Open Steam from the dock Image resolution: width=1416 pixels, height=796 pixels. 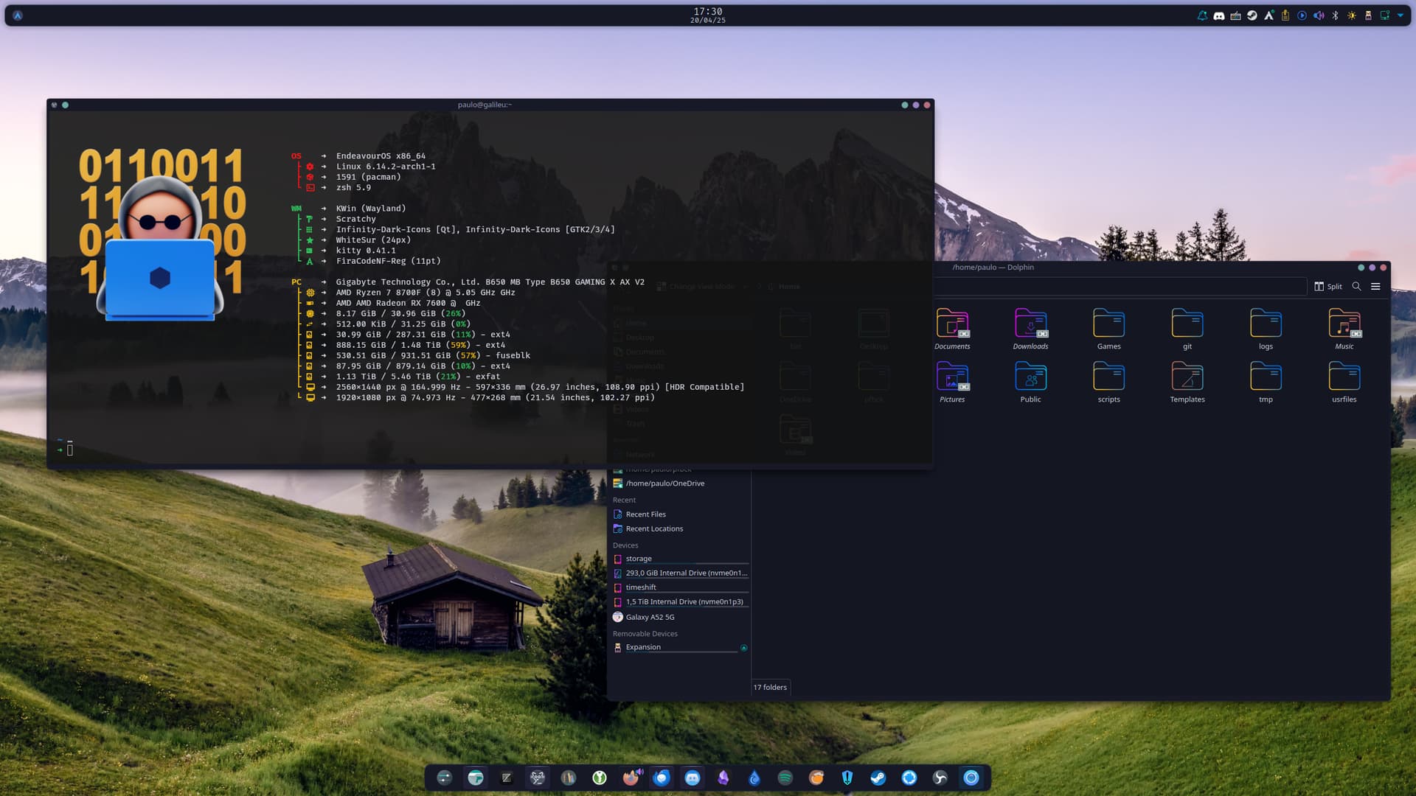878,778
